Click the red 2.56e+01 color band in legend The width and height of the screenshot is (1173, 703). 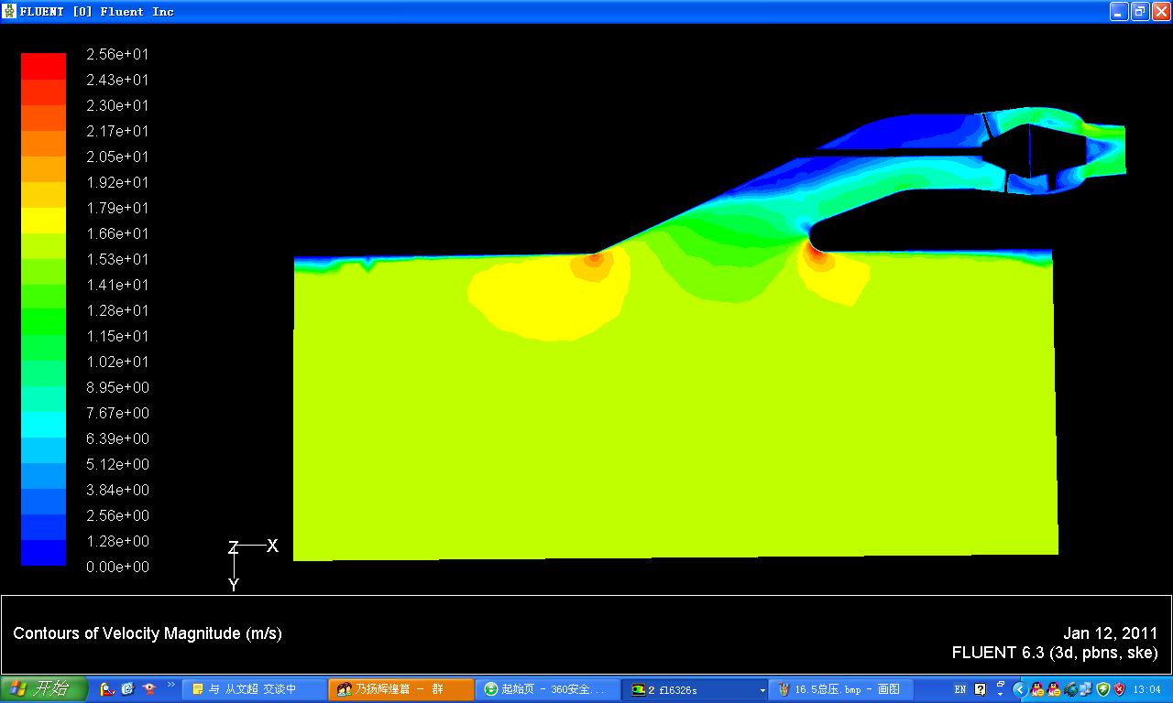pos(43,66)
